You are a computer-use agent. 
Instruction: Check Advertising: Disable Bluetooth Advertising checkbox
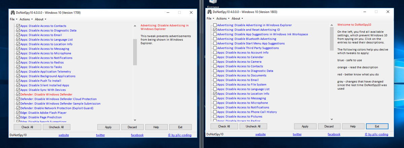215,39
